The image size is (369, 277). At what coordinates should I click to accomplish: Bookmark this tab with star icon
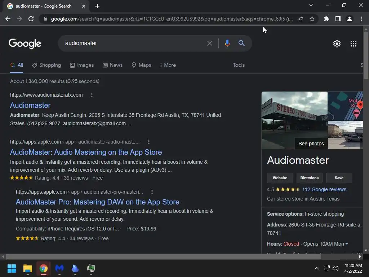[x=312, y=19]
